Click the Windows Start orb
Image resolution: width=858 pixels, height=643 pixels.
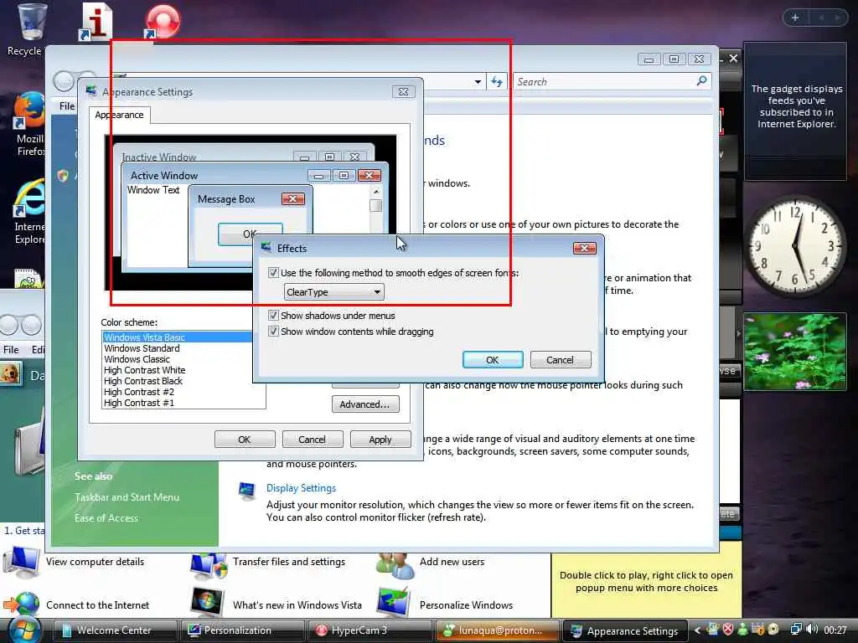tap(23, 630)
